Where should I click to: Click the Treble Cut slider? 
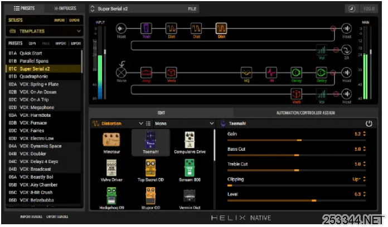coord(297,170)
